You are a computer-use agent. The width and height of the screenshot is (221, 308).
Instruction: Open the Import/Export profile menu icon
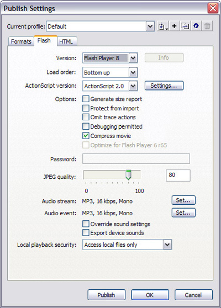click(163, 26)
